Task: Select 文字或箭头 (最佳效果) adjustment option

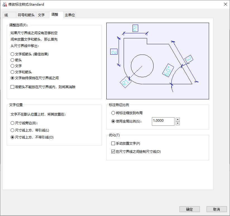Action: click(x=12, y=54)
